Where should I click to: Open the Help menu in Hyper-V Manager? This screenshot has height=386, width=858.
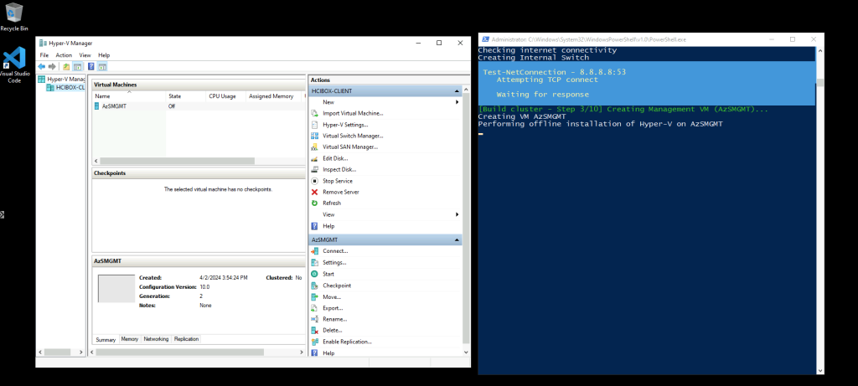click(104, 55)
